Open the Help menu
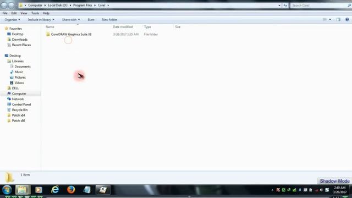352x198 pixels. click(46, 13)
